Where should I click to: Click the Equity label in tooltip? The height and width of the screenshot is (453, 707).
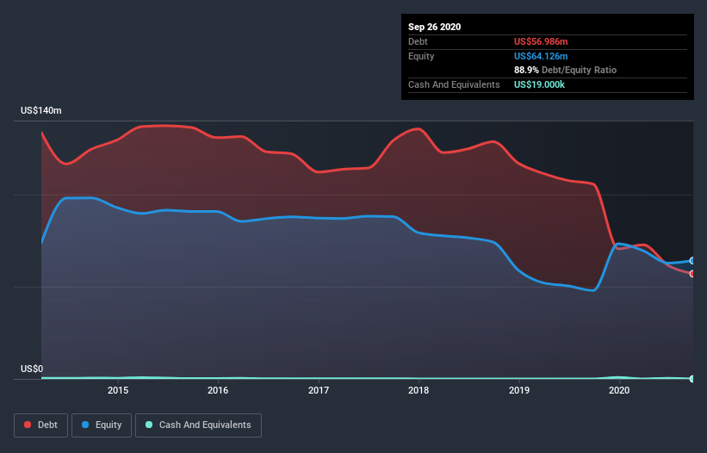[x=421, y=56]
